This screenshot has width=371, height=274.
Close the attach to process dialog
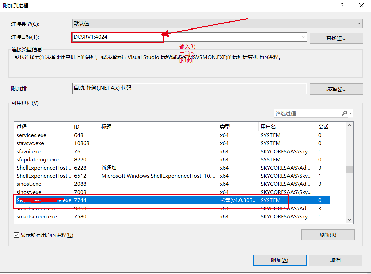(x=361, y=5)
